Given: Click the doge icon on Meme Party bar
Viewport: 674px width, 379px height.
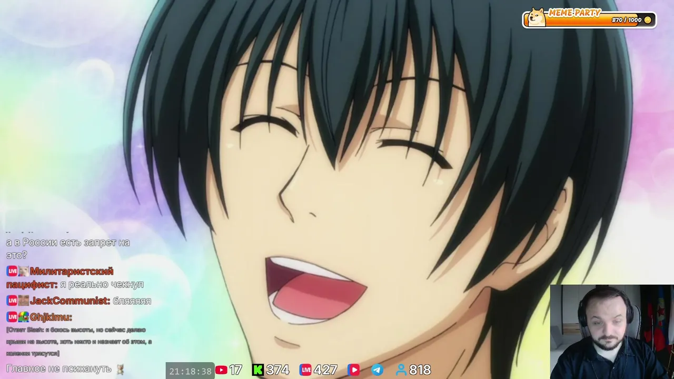Looking at the screenshot, I should pyautogui.click(x=537, y=17).
